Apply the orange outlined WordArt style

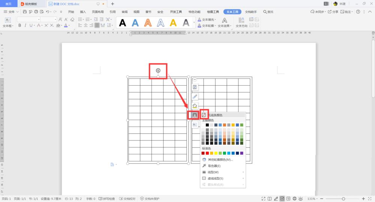pos(148,23)
